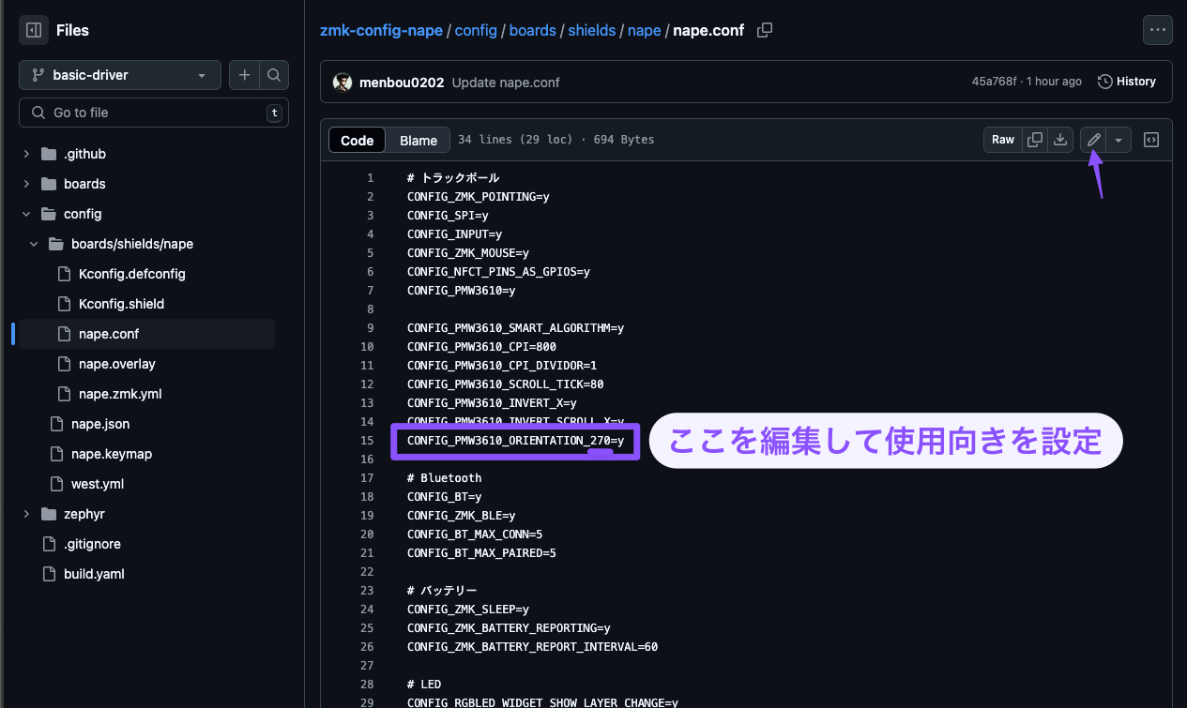The image size is (1187, 708).
Task: Open the more options ellipsis button
Action: tap(1158, 30)
